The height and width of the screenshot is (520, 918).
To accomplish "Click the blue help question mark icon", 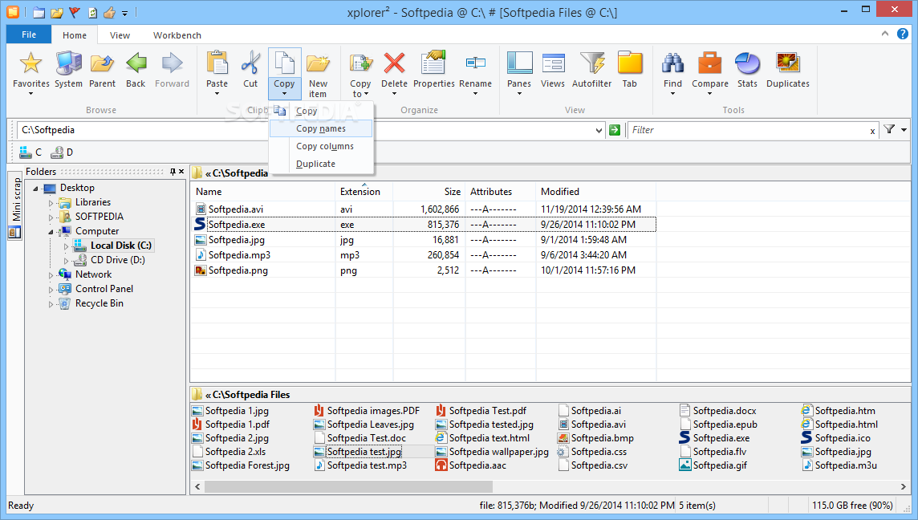I will pyautogui.click(x=903, y=34).
